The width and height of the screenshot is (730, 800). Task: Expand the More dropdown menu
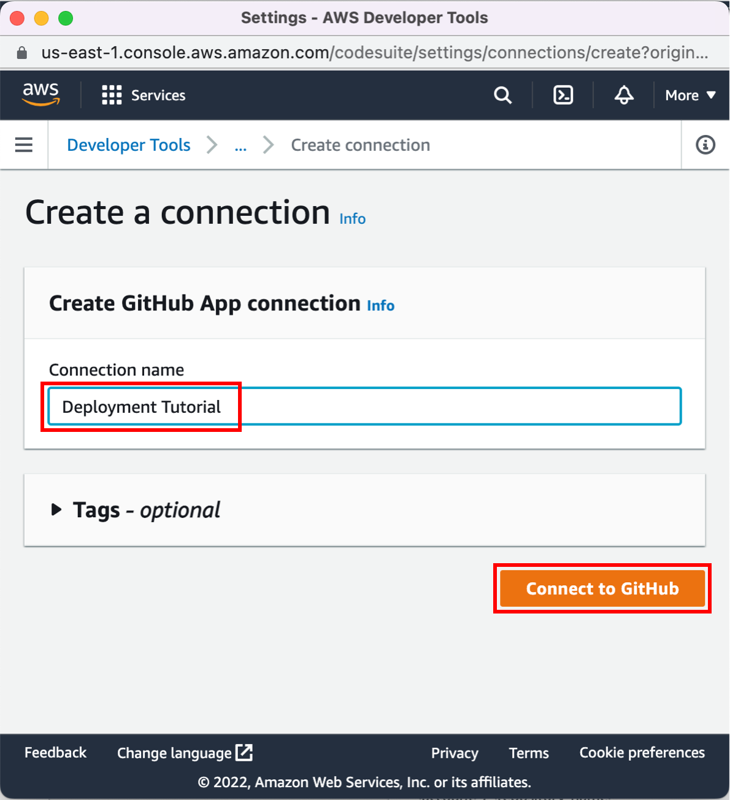690,95
